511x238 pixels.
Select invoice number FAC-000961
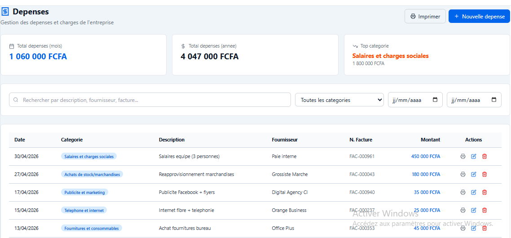(x=362, y=156)
